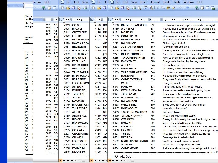Click 'MAKE UP ONE'S MIND' table entry
Screen dimensions: 218x163
click(x=134, y=141)
